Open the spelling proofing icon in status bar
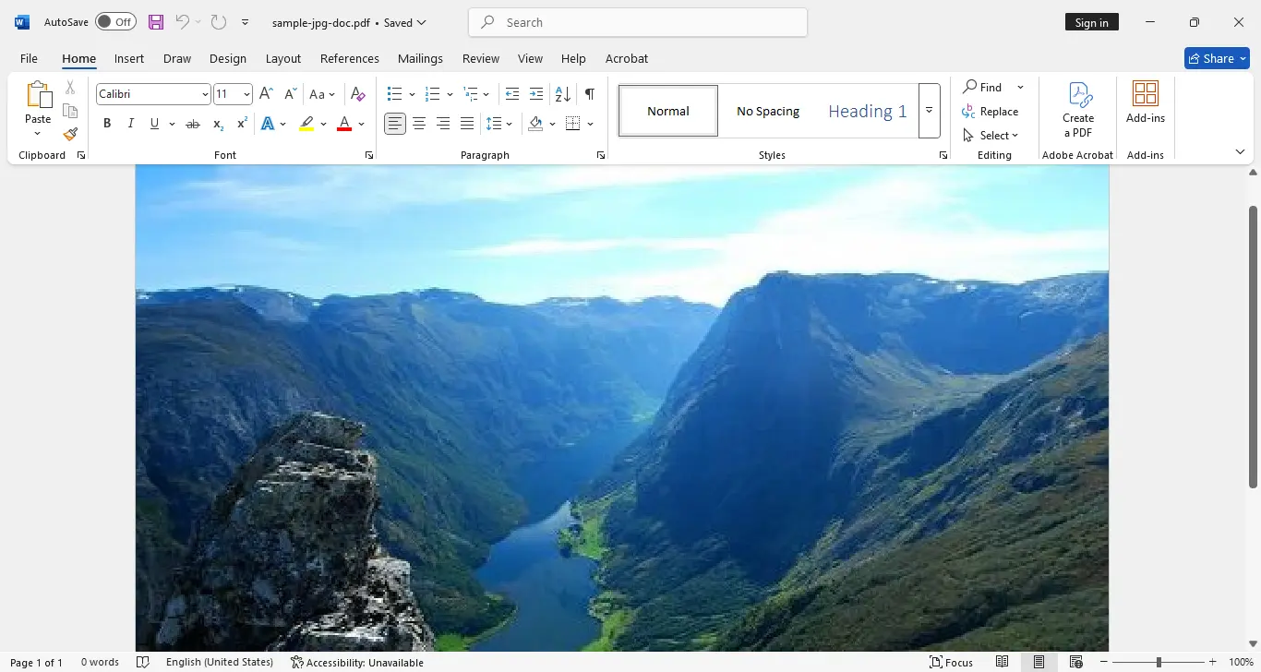The width and height of the screenshot is (1261, 672). click(x=143, y=662)
